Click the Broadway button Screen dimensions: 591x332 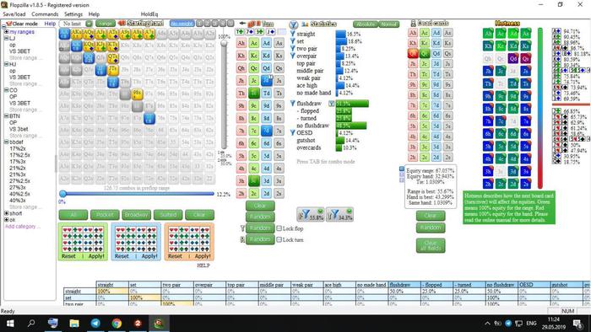[136, 215]
